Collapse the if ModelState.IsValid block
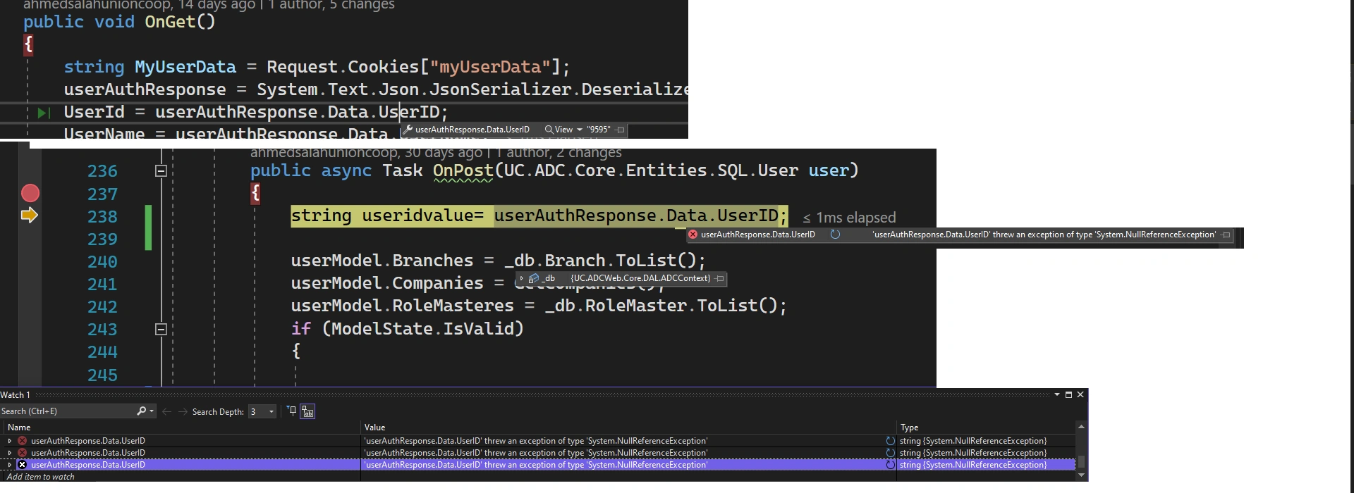Screen dimensions: 1354x493 tap(161, 329)
